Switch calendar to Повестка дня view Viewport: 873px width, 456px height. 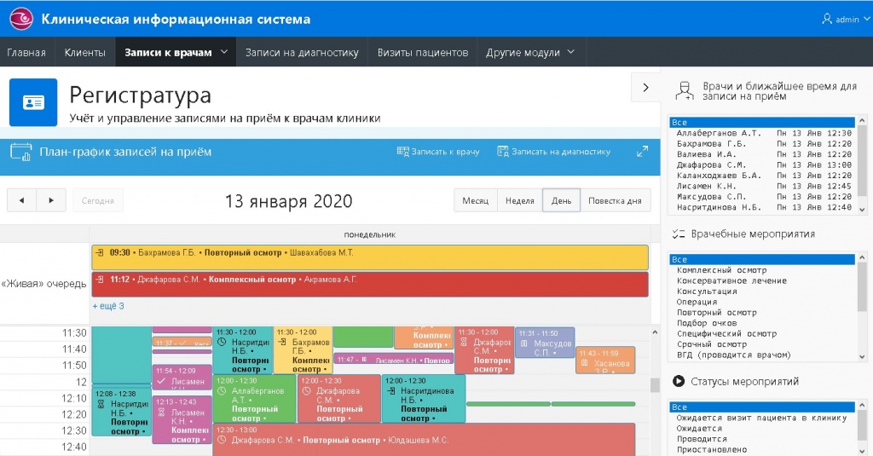point(615,200)
